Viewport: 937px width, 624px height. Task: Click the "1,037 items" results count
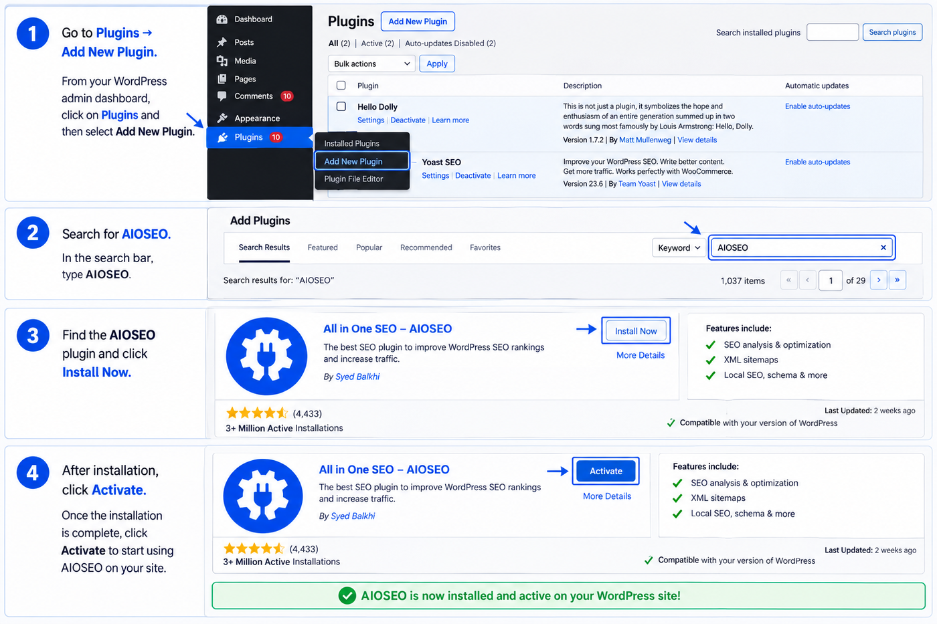[x=743, y=281]
